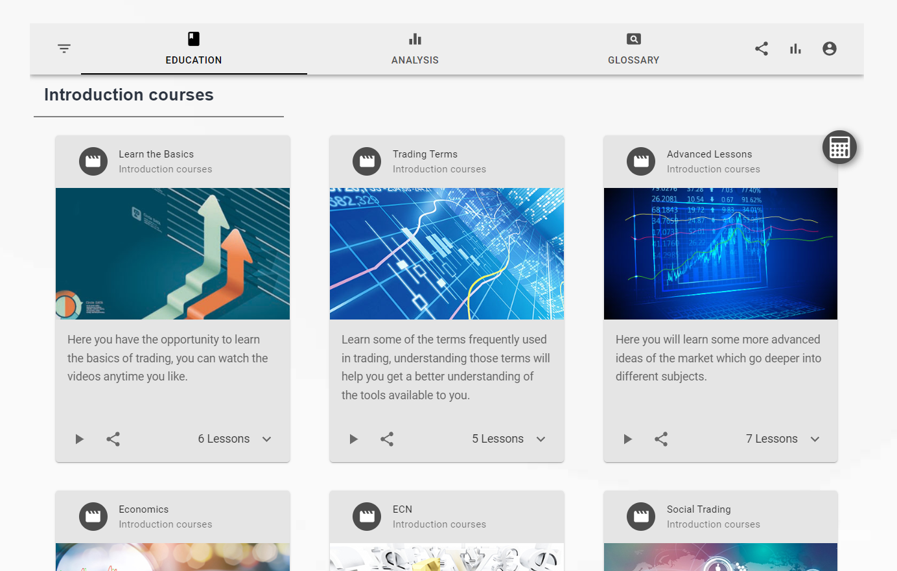897x571 pixels.
Task: Expand the 7 Lessons chevron
Action: click(815, 439)
